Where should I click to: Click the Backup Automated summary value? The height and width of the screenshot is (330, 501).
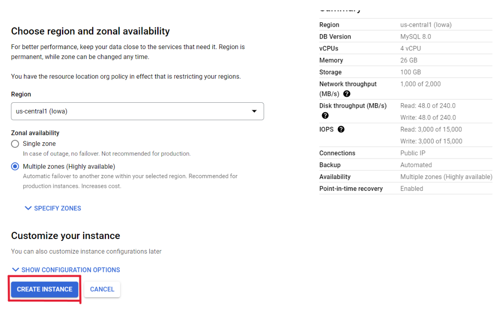[416, 165]
